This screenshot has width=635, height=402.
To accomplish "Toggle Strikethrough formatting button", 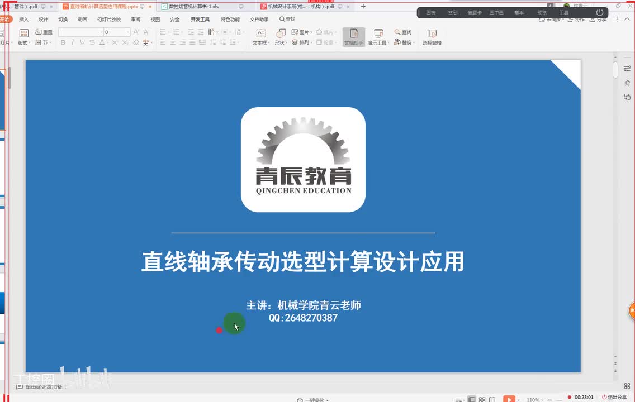I will tap(92, 42).
